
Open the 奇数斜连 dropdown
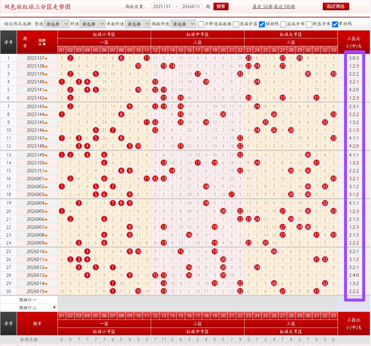(138, 24)
